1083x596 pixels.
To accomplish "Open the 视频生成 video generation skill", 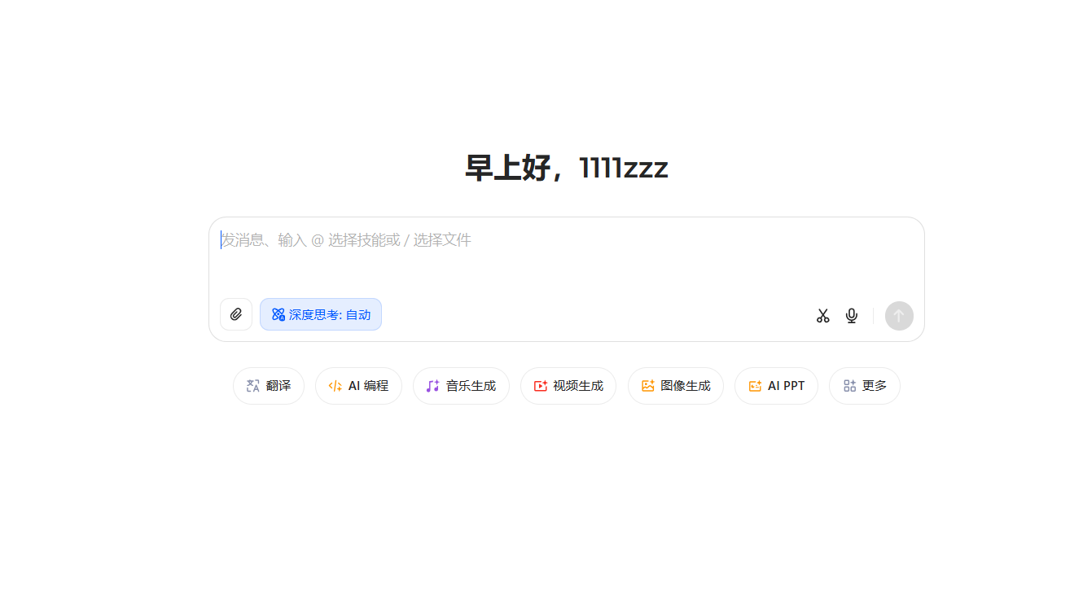I will coord(568,385).
